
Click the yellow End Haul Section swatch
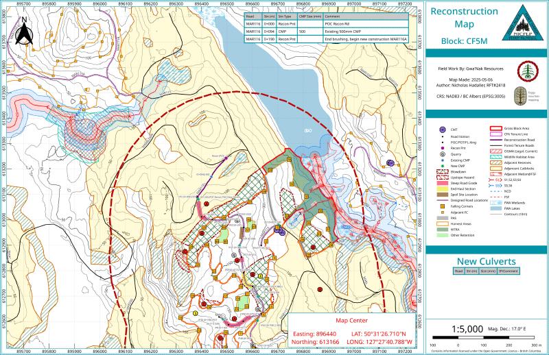point(443,189)
